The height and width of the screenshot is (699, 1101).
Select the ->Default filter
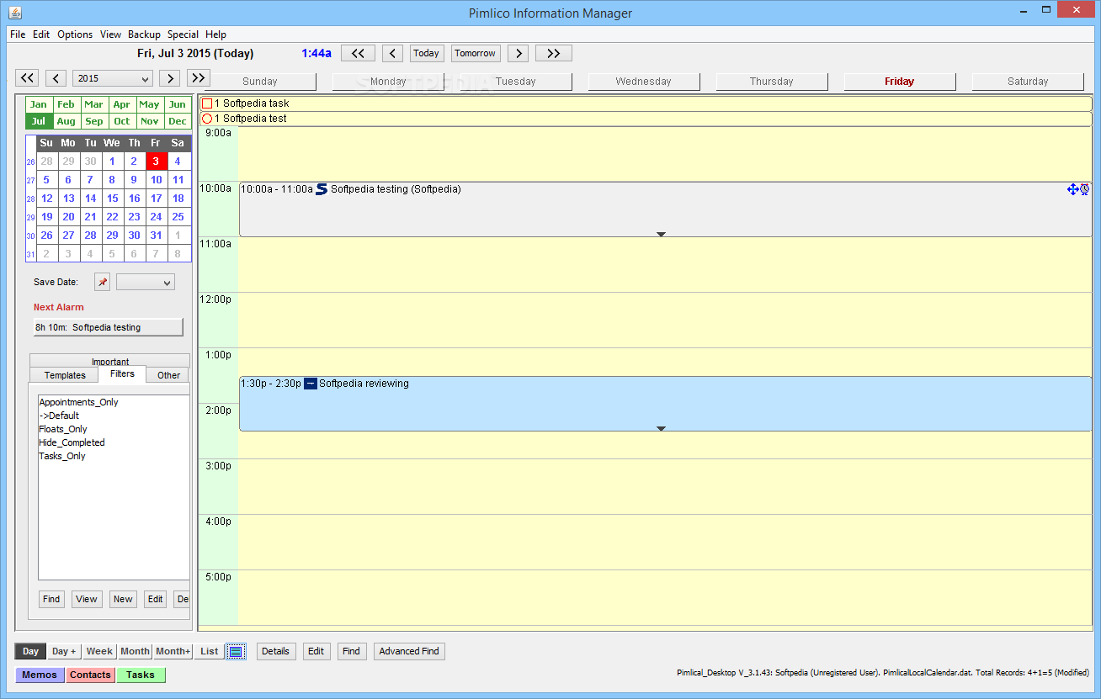pyautogui.click(x=59, y=416)
